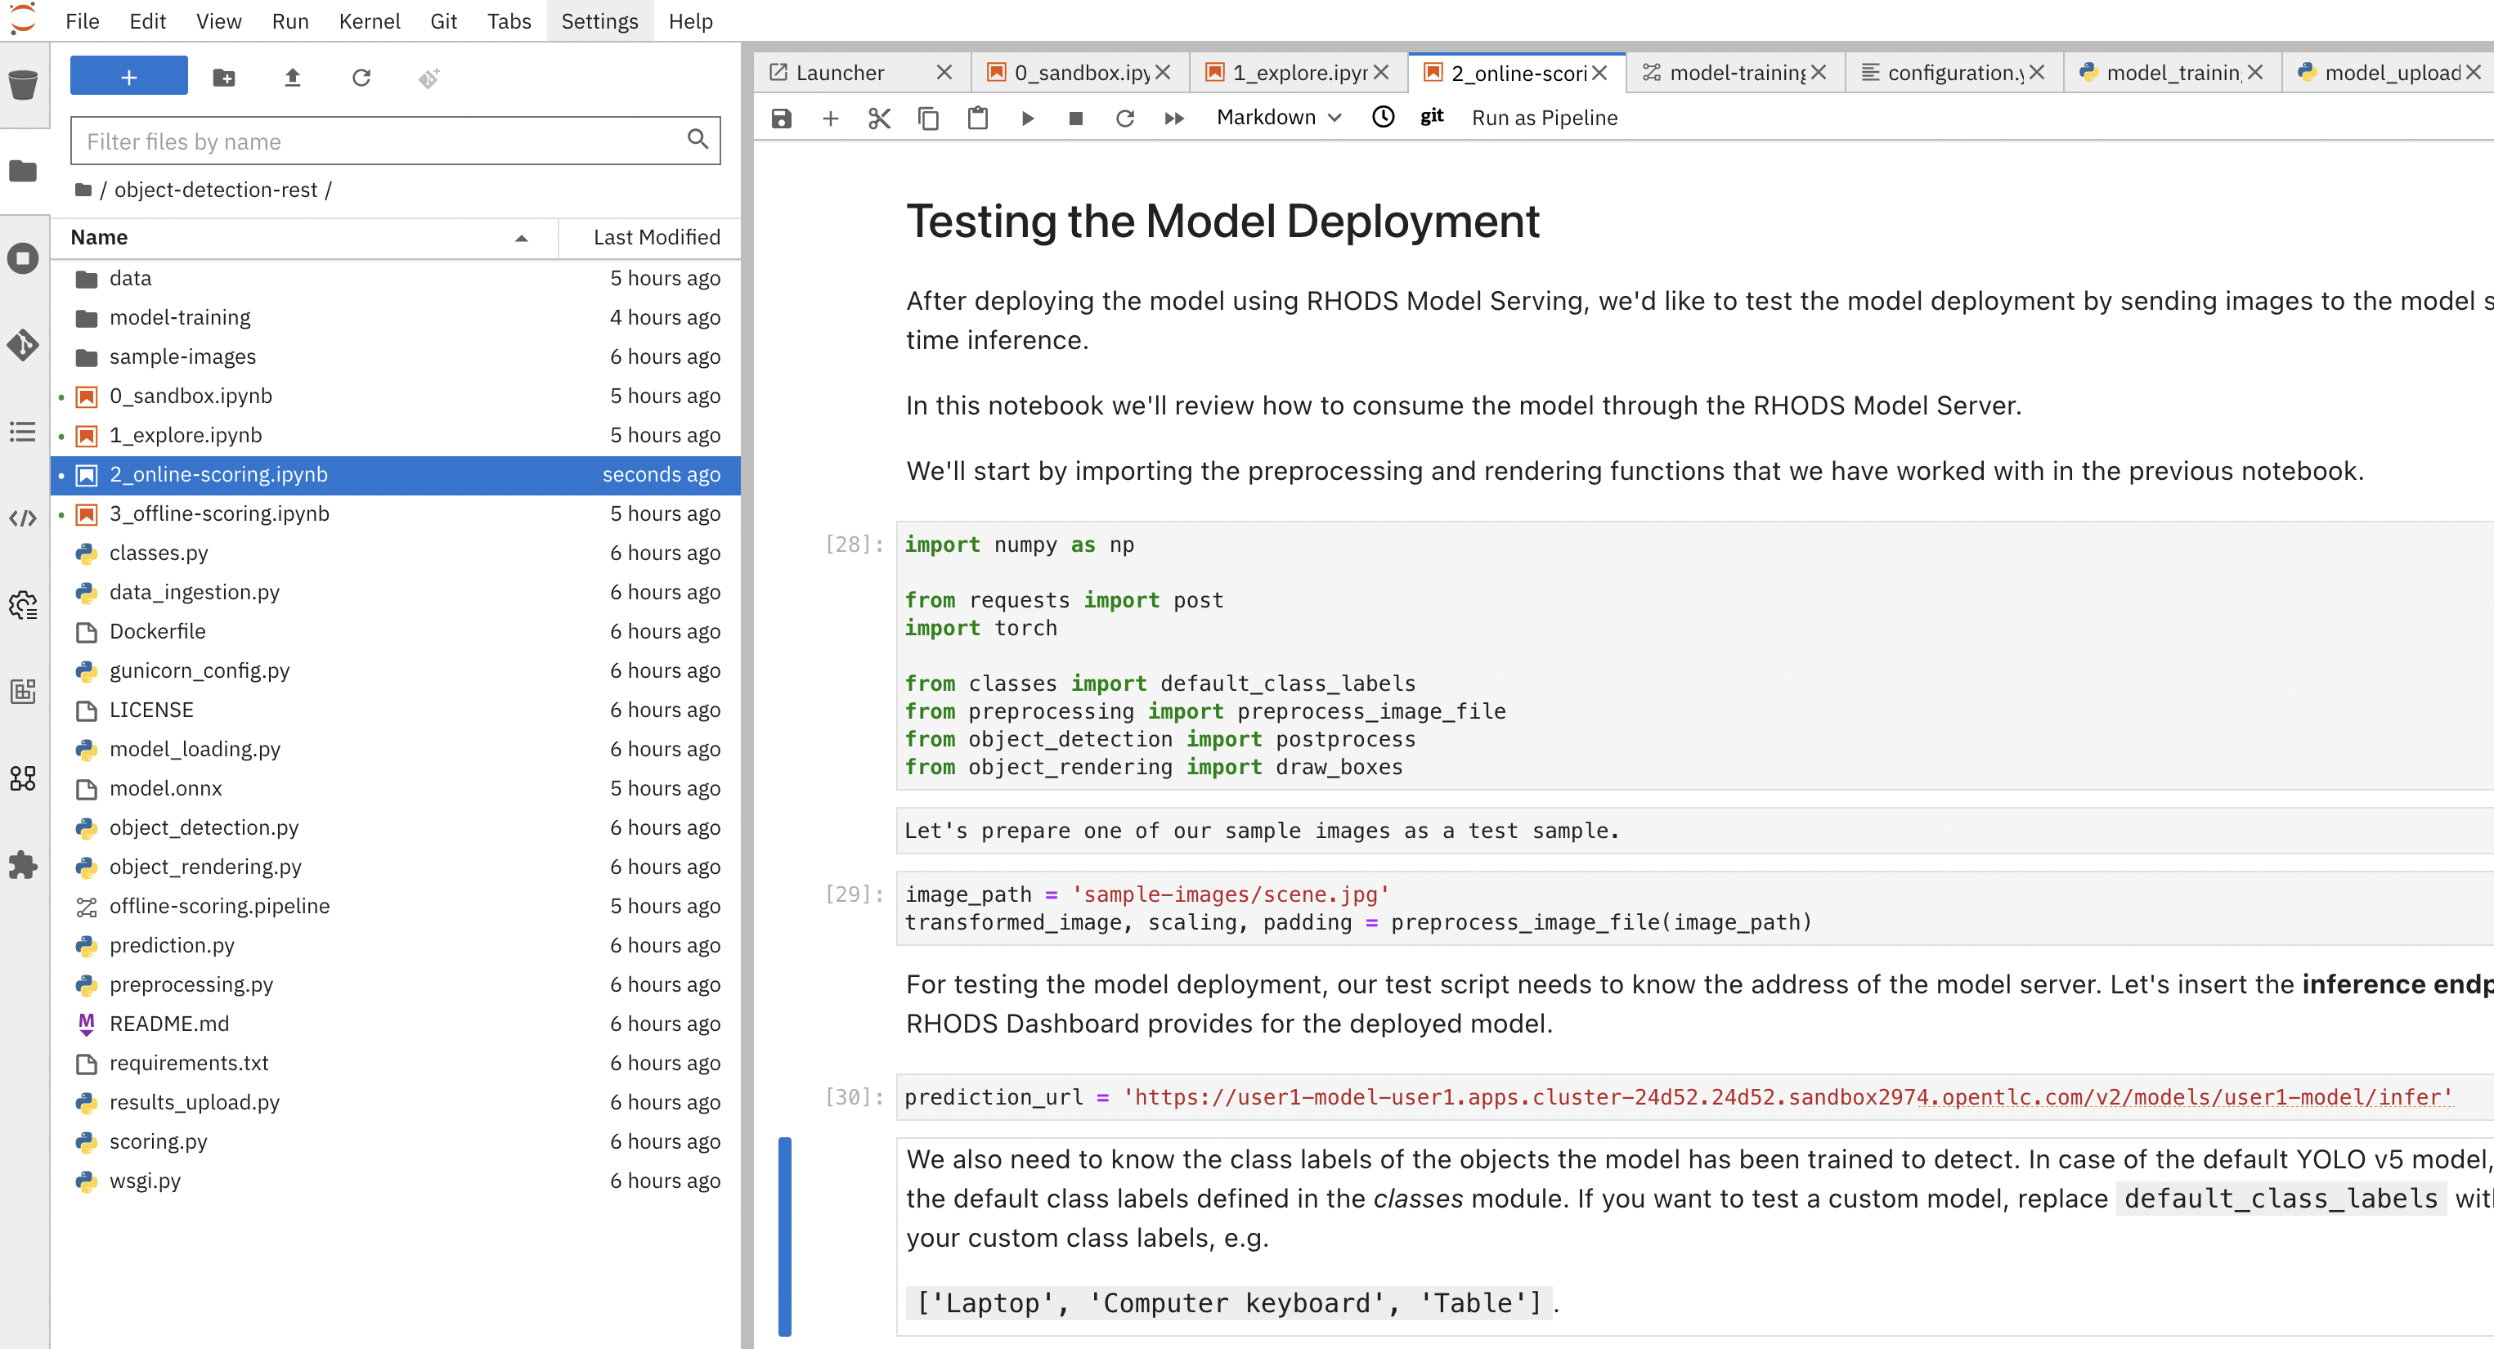The height and width of the screenshot is (1349, 2494).
Task: Open the Run menu
Action: (x=290, y=21)
